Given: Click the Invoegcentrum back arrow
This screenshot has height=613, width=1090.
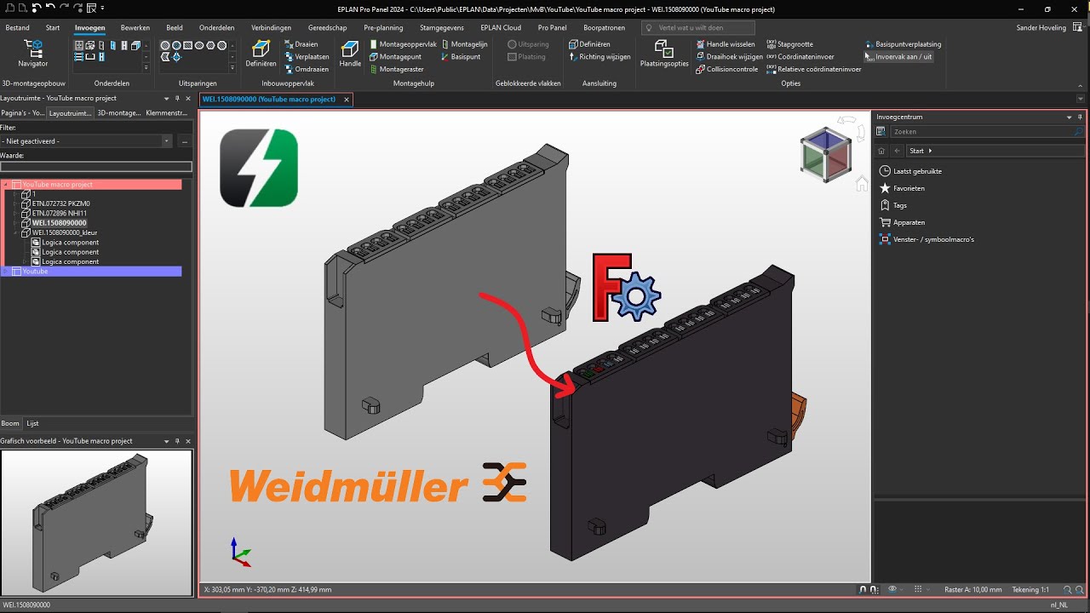Looking at the screenshot, I should tap(897, 151).
